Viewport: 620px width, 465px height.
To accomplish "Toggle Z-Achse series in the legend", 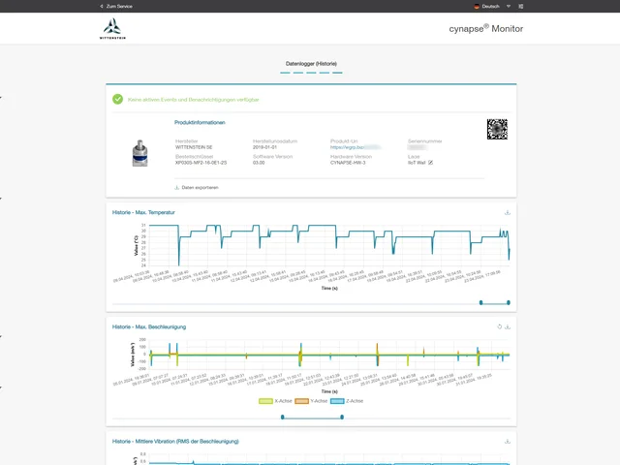I will click(x=347, y=400).
